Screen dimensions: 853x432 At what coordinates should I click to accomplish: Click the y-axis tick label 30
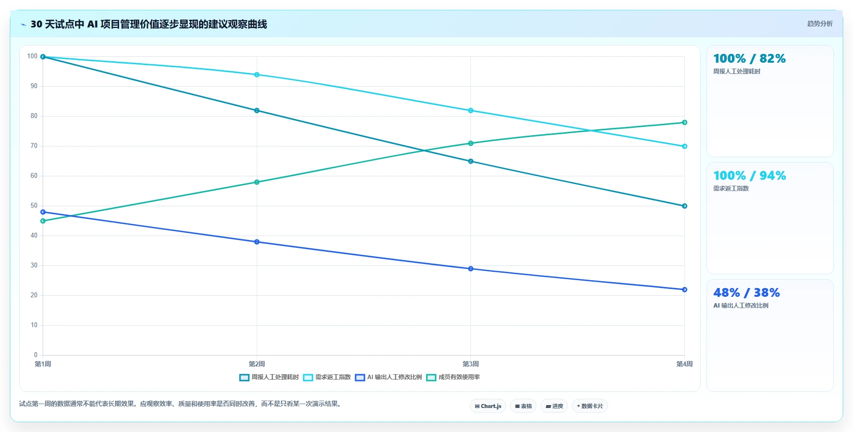pyautogui.click(x=34, y=265)
